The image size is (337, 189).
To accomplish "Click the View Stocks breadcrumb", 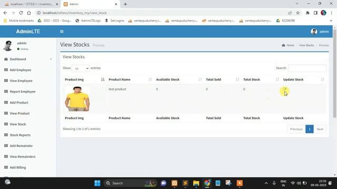I will click(306, 45).
